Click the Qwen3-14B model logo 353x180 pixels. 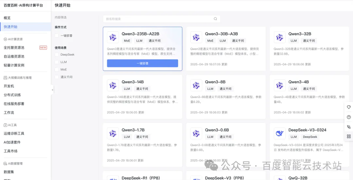(x=113, y=85)
